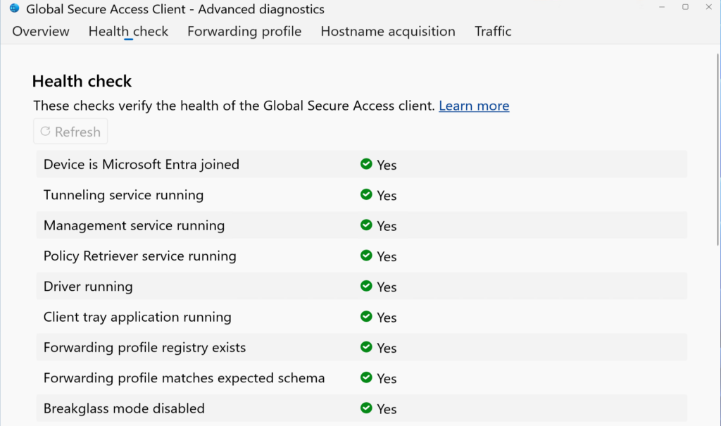Click the status indicator beside Driver running
This screenshot has height=426, width=721.
point(366,287)
